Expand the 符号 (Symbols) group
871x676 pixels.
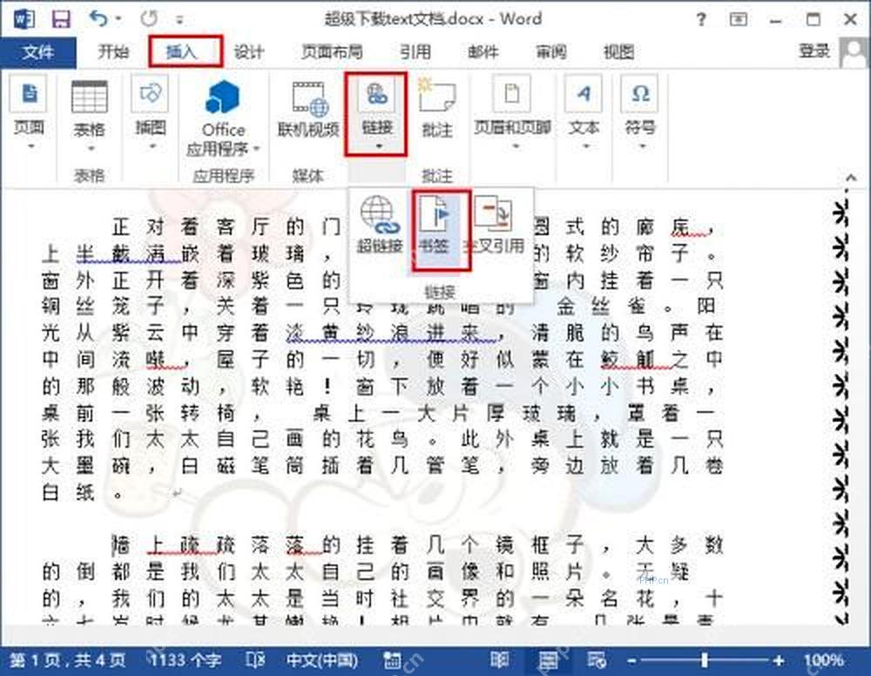tap(640, 114)
